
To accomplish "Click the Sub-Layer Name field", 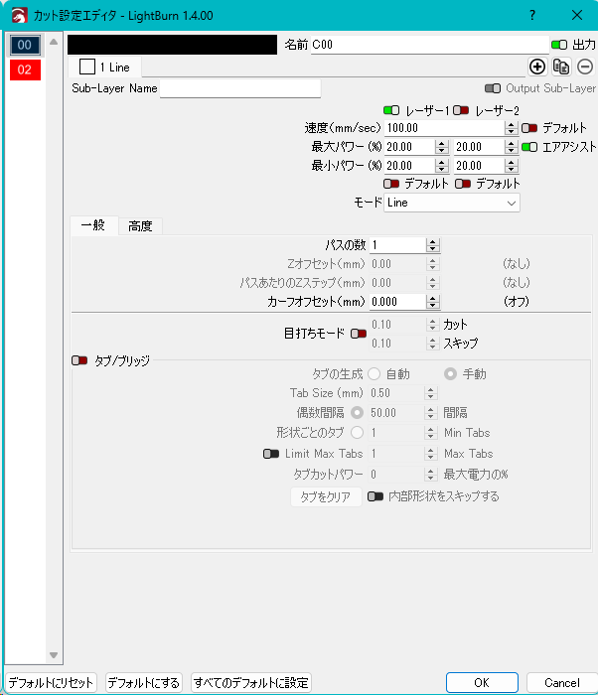I will (240, 88).
